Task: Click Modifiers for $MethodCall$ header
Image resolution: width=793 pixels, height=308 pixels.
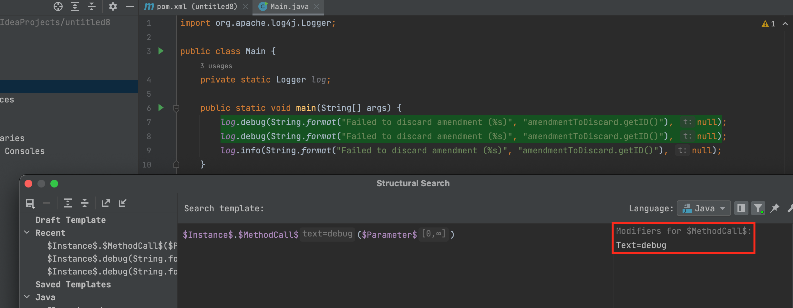Action: [x=684, y=231]
